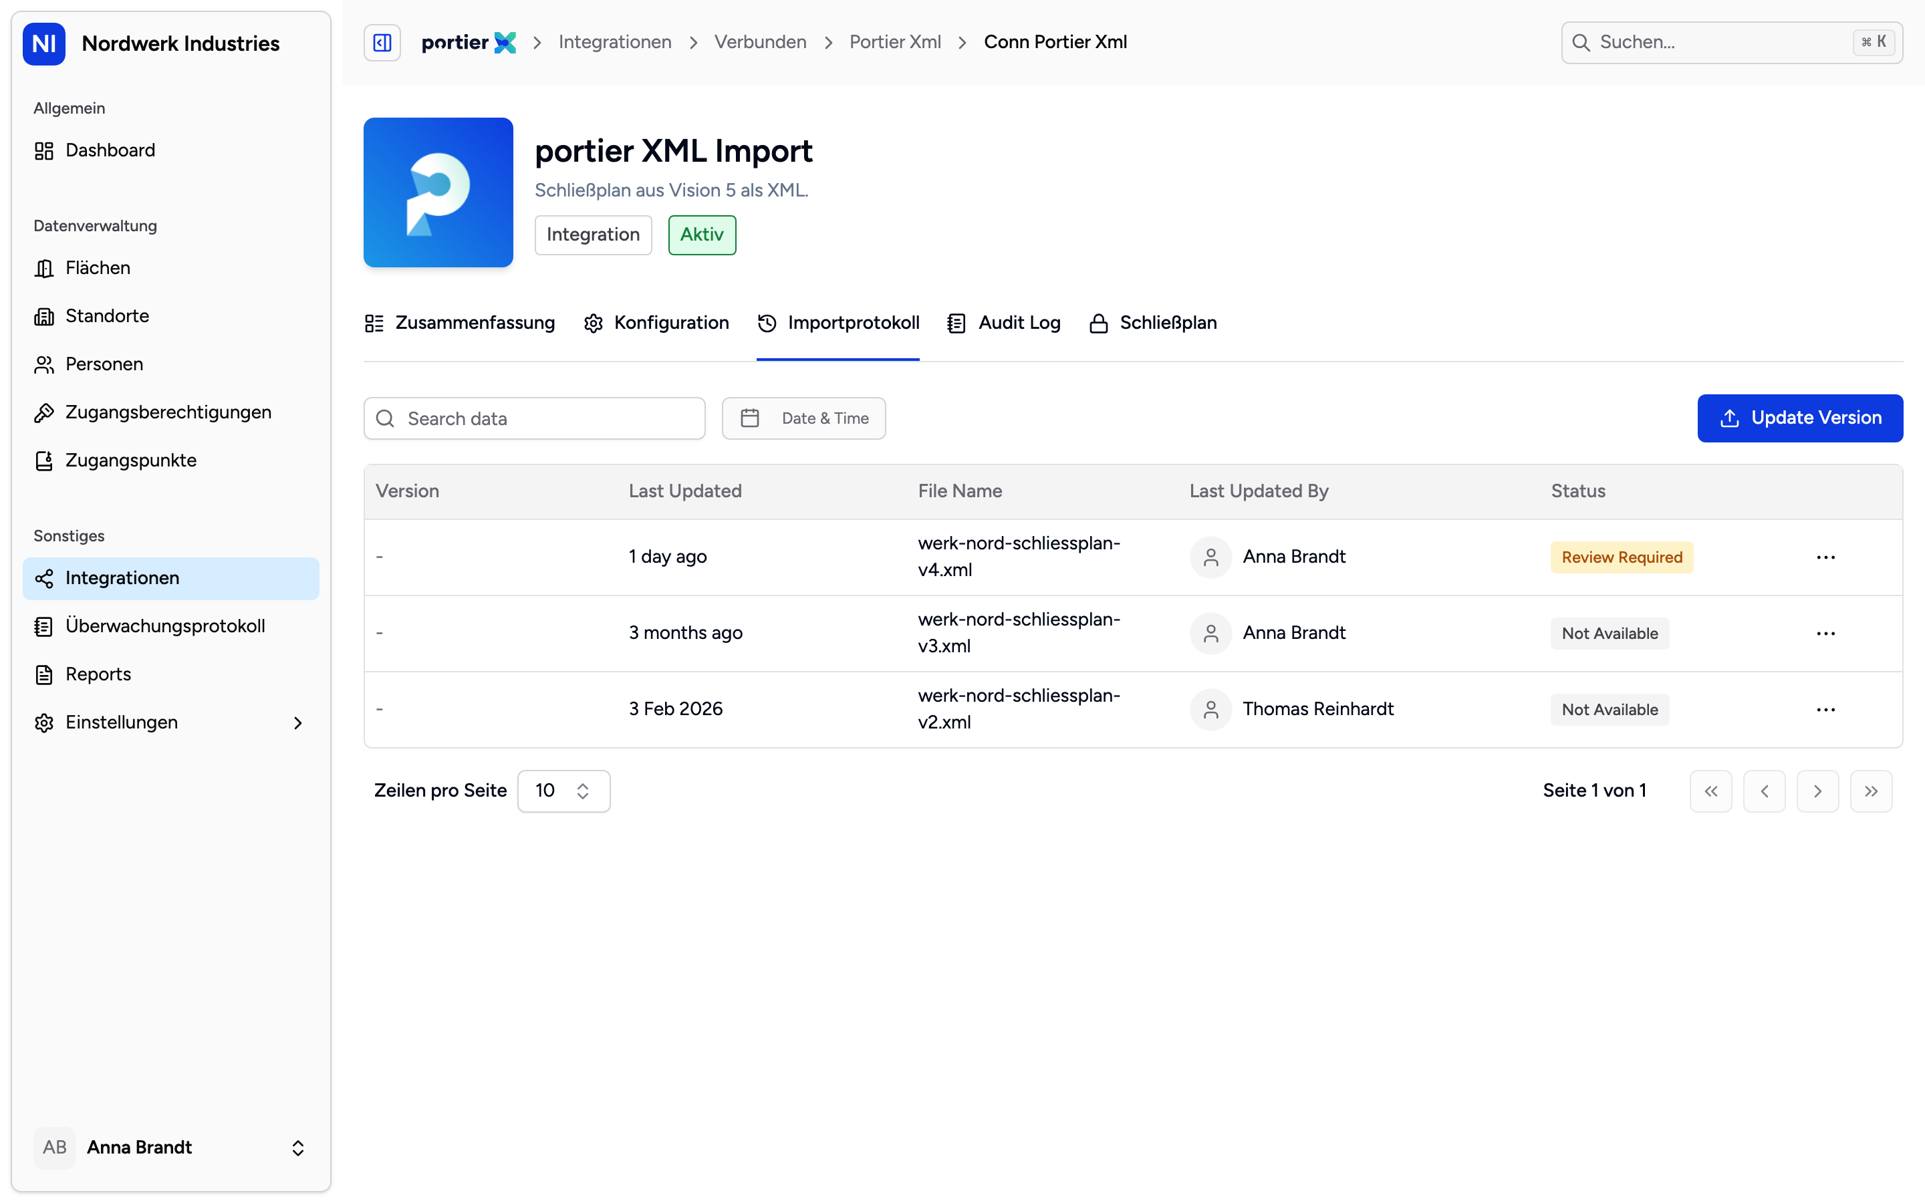Go to Integrationen breadcrumb link
Viewport: 1925px width, 1203px height.
click(x=615, y=42)
